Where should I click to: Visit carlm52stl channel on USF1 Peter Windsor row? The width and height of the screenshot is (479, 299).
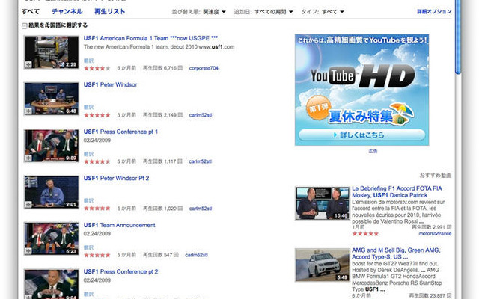(201, 115)
